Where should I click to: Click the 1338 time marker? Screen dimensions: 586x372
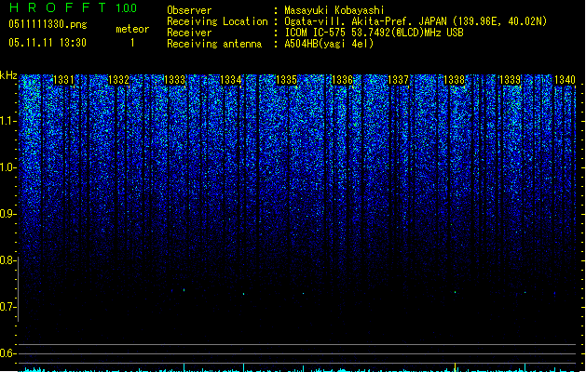point(454,80)
